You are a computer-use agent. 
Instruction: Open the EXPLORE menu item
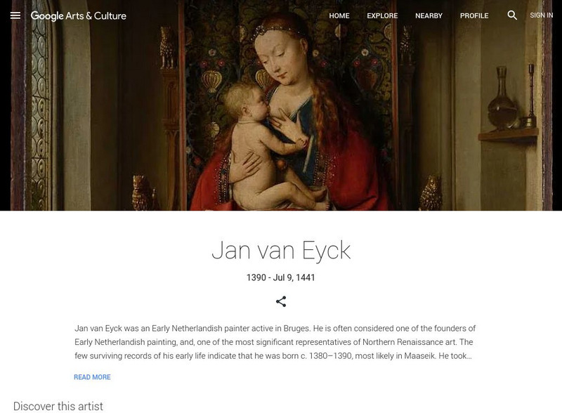coord(382,15)
